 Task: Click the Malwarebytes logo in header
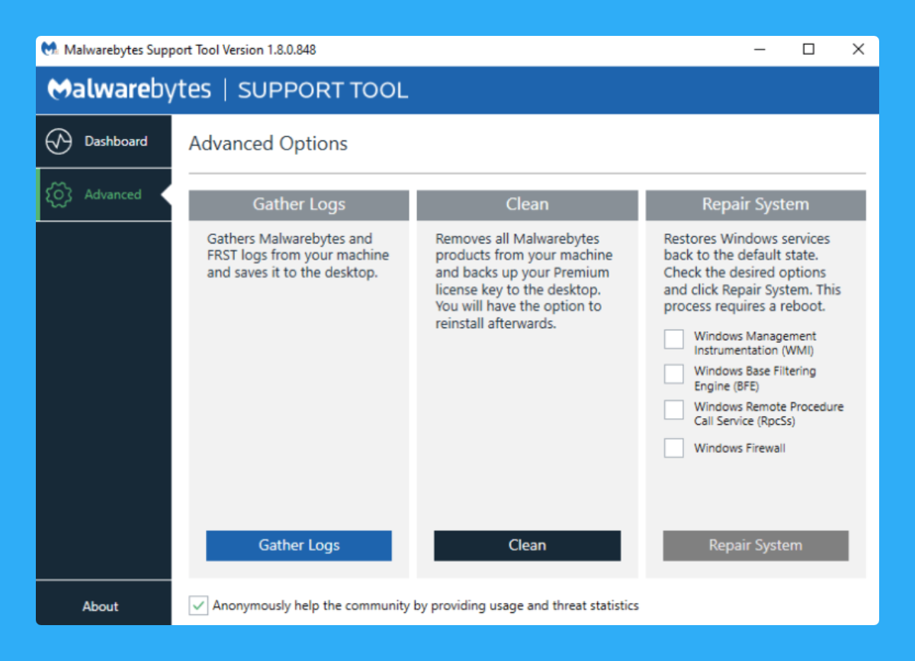click(130, 89)
